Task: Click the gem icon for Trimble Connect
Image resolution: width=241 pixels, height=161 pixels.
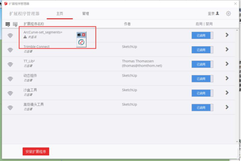Action: pos(10,50)
